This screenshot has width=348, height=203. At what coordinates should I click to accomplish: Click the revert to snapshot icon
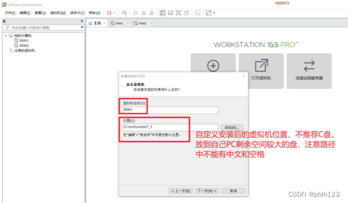click(143, 13)
